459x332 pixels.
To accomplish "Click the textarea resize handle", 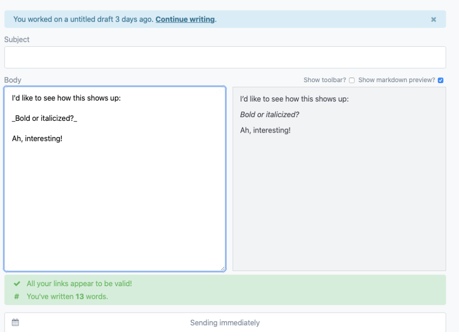I will tap(222, 267).
